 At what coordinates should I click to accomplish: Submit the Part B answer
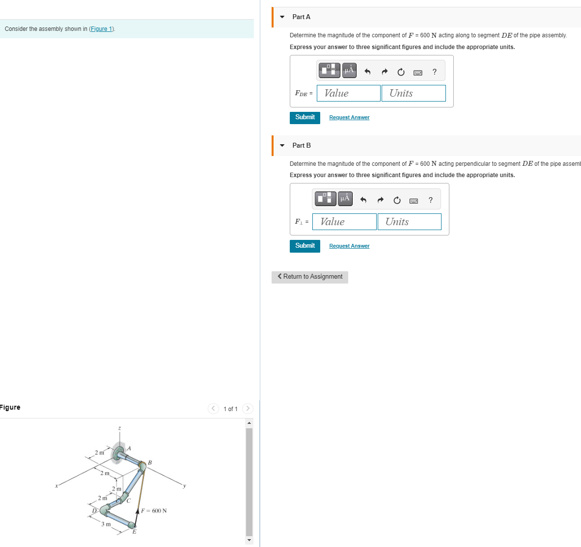click(304, 246)
